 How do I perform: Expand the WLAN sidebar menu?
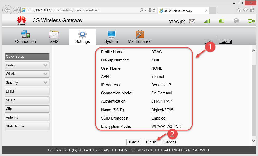27,74
